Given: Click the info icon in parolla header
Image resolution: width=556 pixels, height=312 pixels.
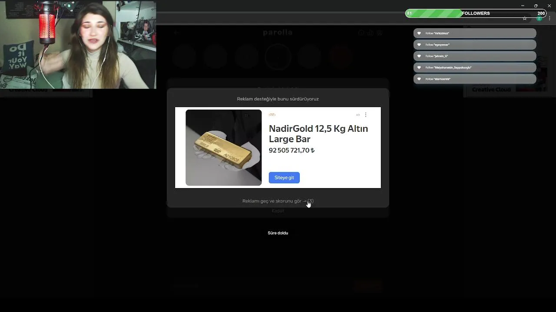Looking at the screenshot, I should coord(361,33).
